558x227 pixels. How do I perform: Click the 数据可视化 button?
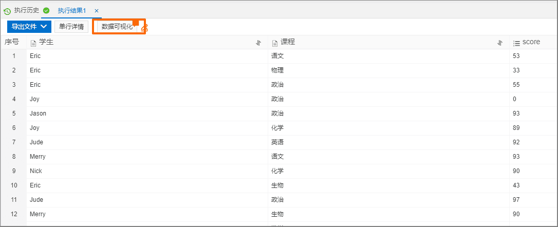(x=117, y=26)
